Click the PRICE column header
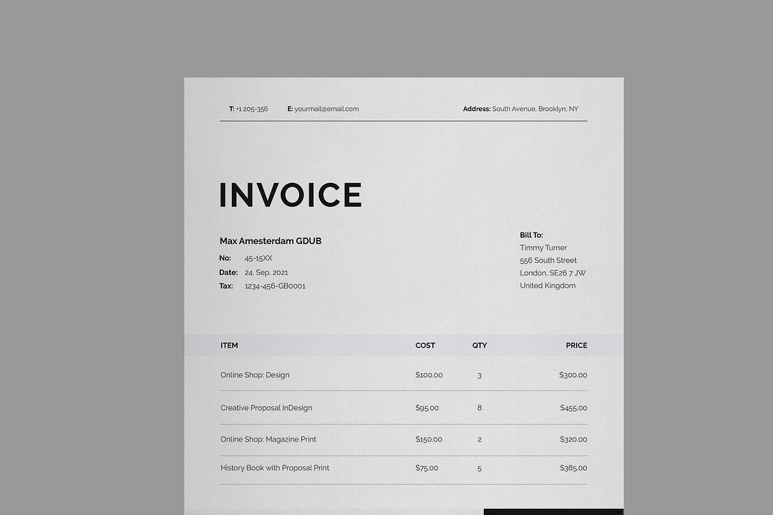Screen dimensions: 773x515 pyautogui.click(x=577, y=346)
